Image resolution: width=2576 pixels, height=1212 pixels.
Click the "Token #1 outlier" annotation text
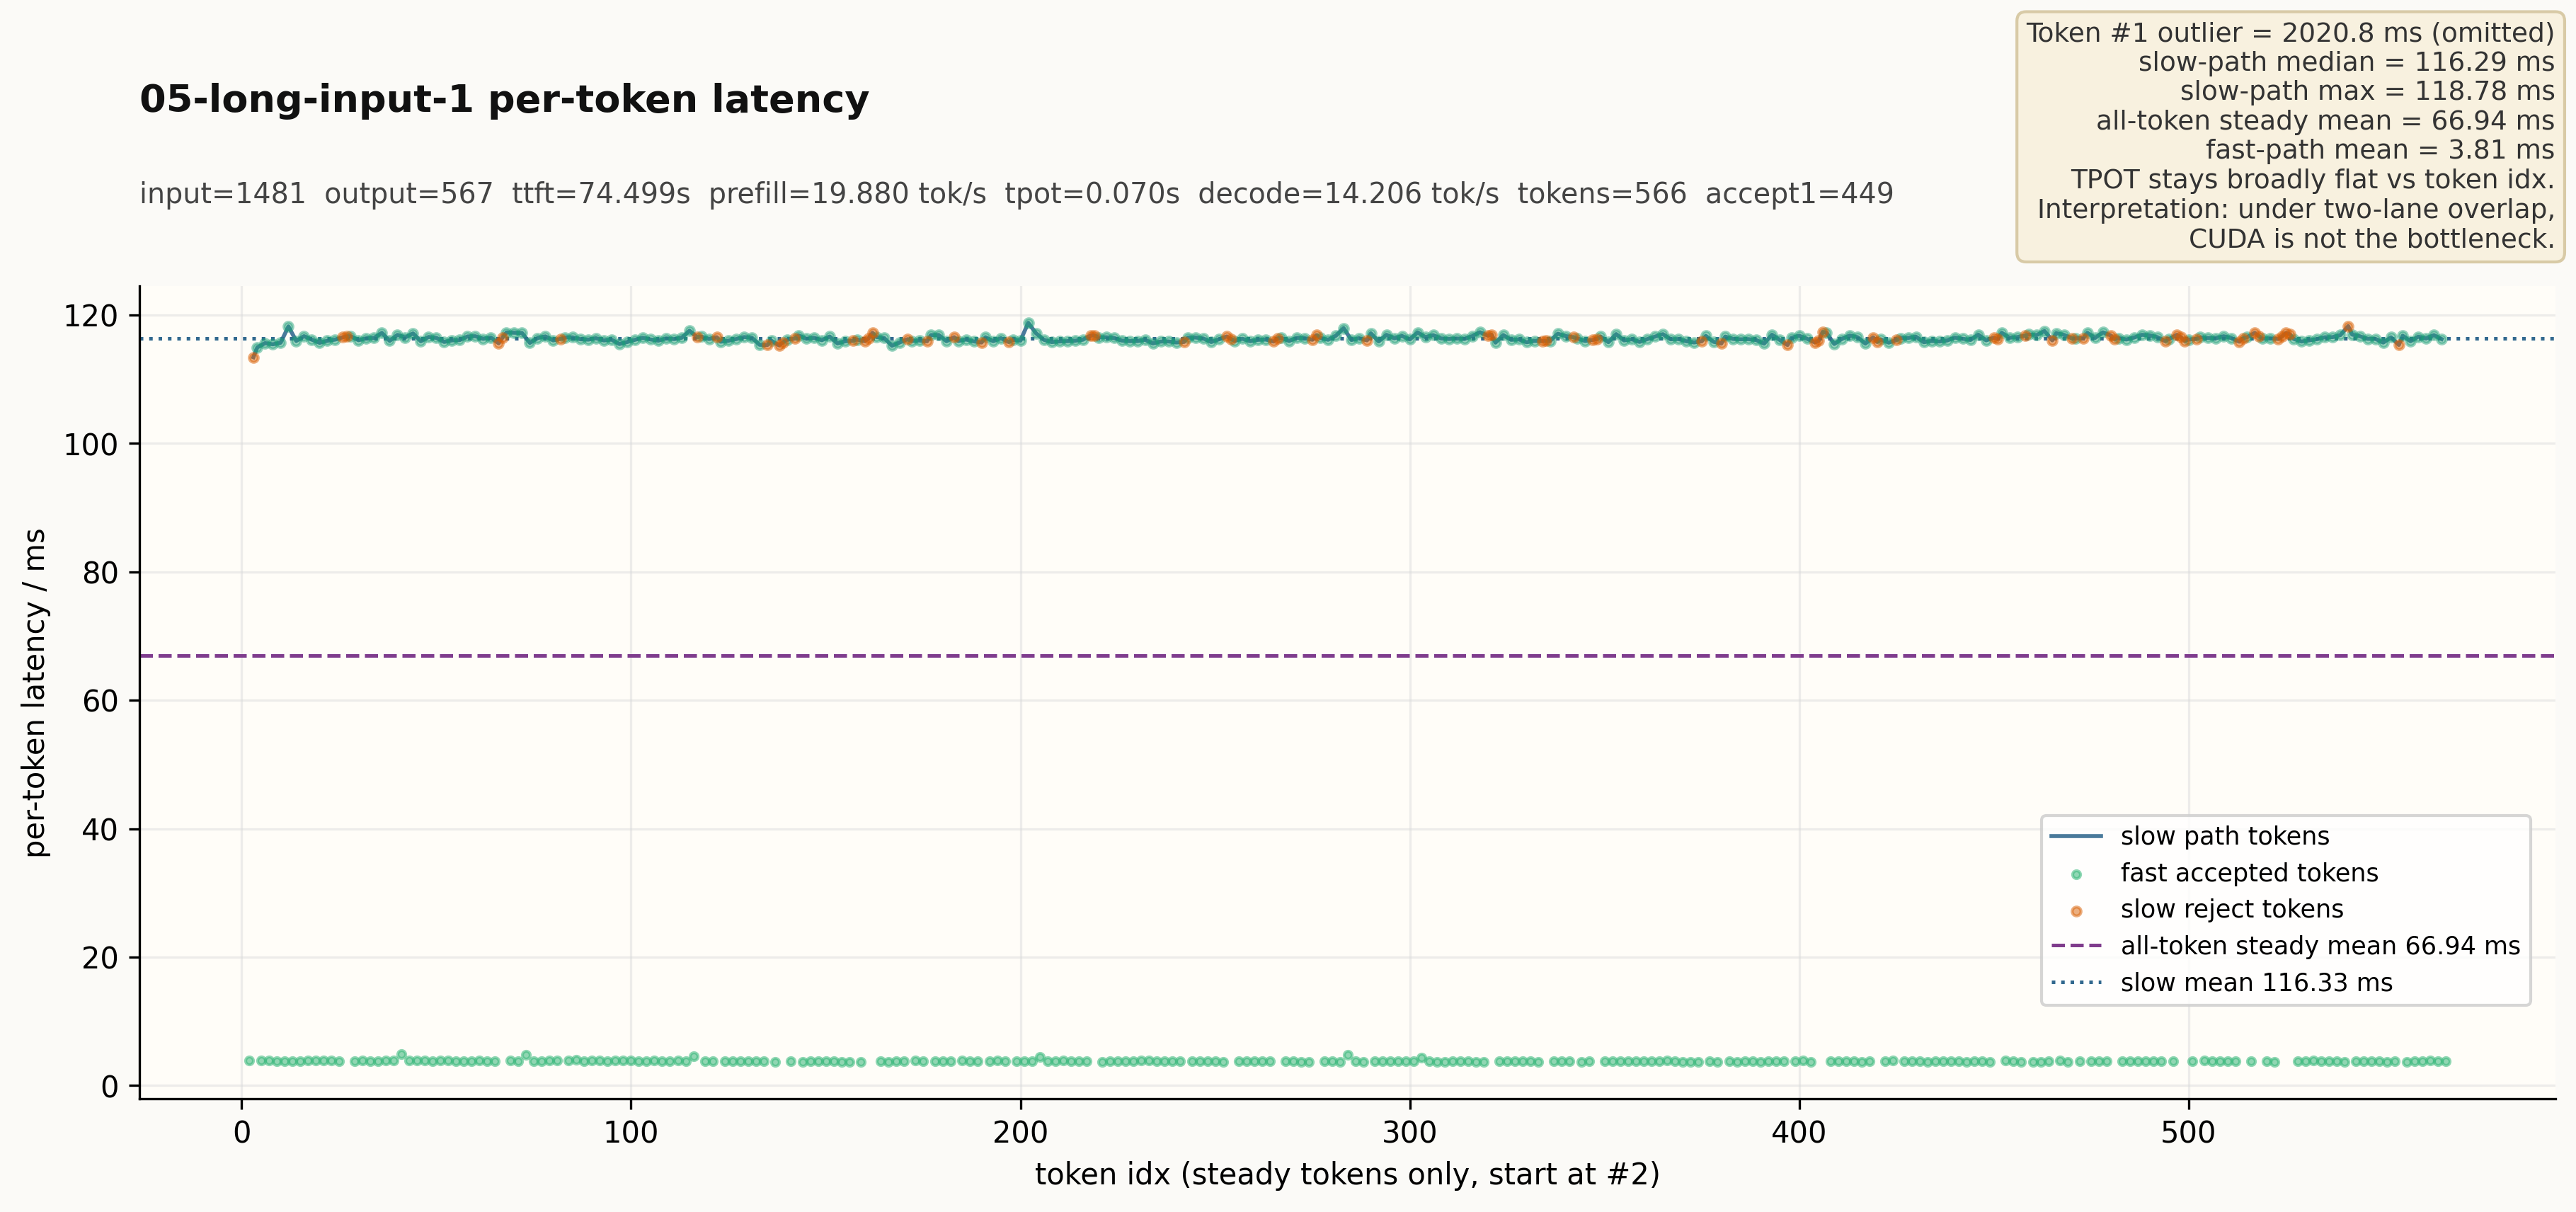tap(2289, 33)
